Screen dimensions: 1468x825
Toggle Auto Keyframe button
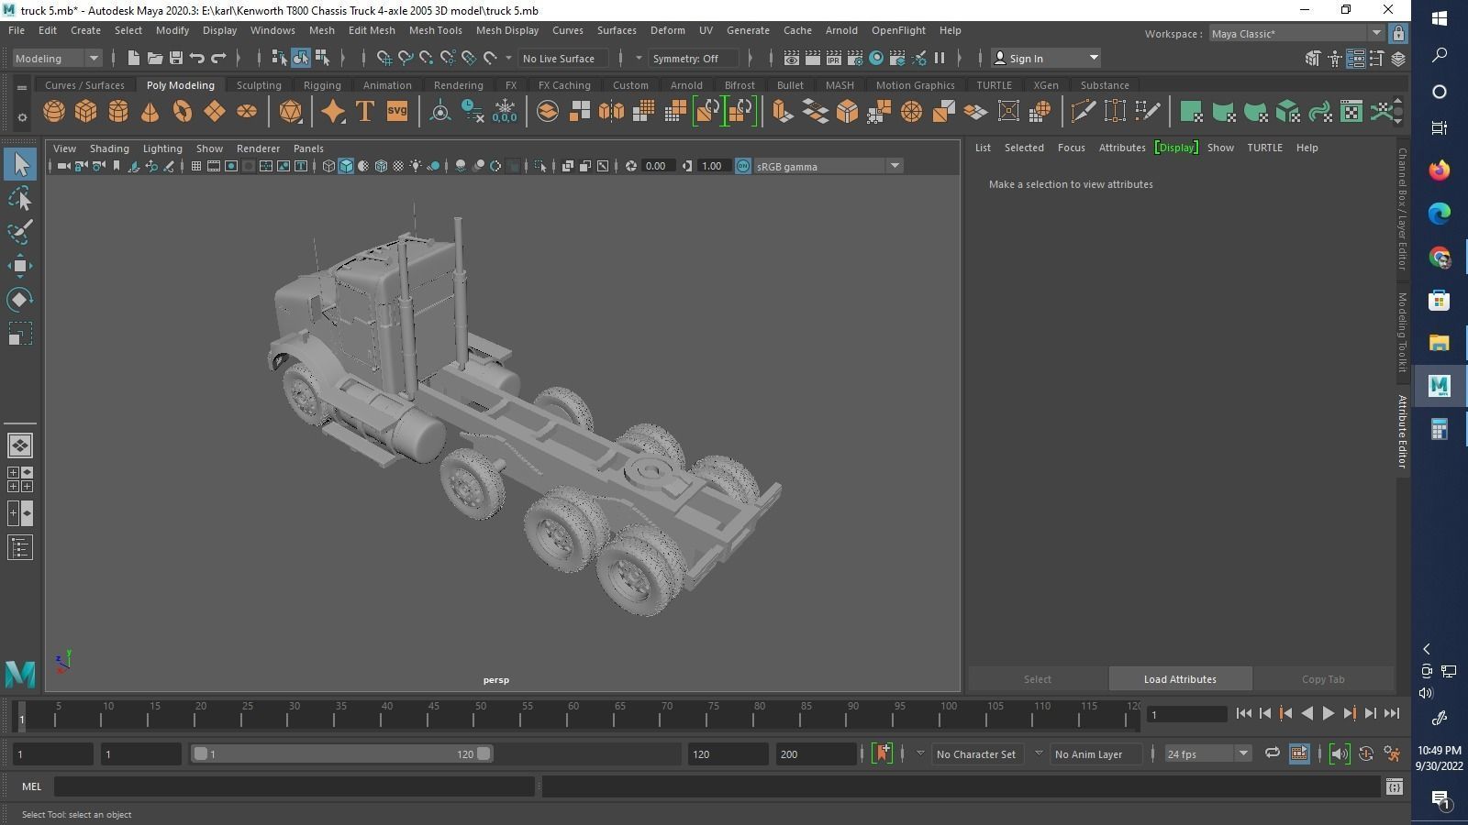click(1366, 753)
